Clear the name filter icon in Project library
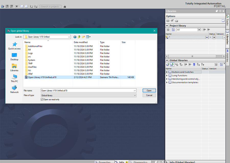230x163 pixels. click(x=167, y=38)
